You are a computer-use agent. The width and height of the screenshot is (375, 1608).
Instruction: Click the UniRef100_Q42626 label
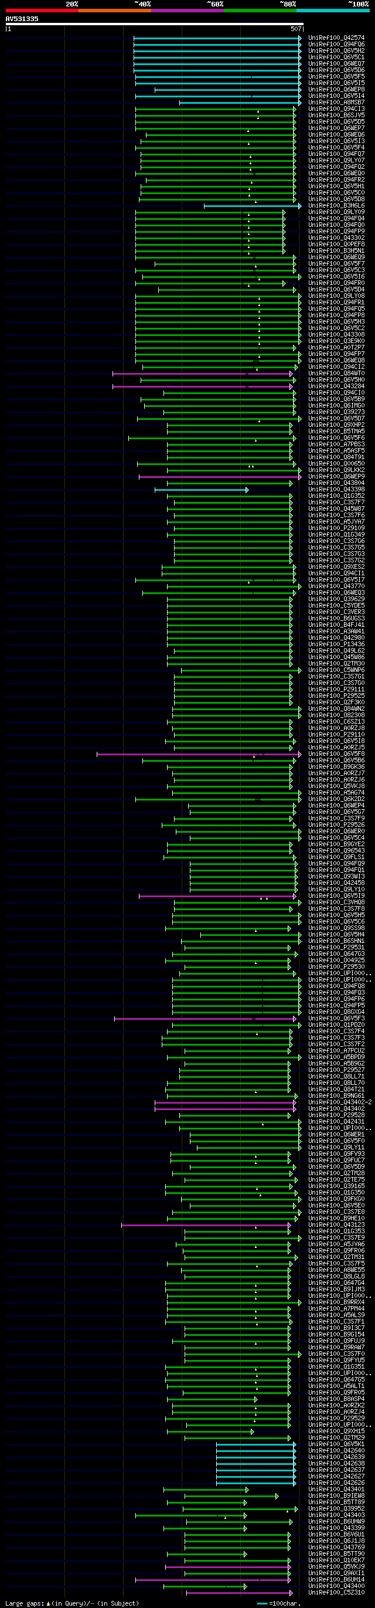pyautogui.click(x=336, y=1483)
